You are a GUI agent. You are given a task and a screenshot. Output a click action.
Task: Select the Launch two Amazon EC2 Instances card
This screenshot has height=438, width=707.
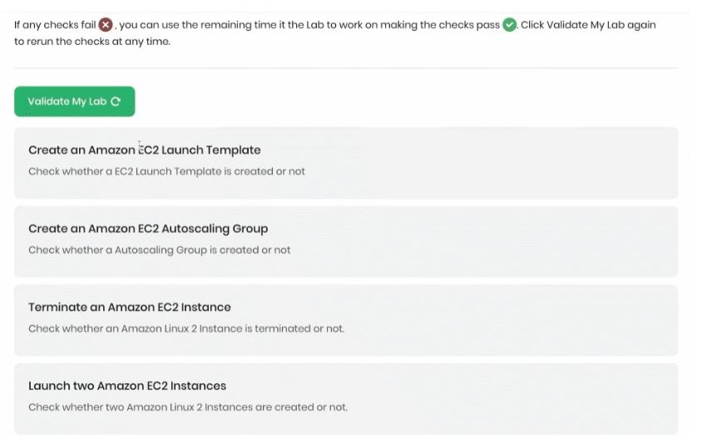coord(346,399)
